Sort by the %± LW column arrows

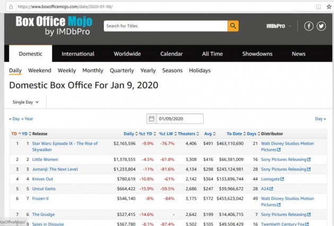click(x=175, y=134)
